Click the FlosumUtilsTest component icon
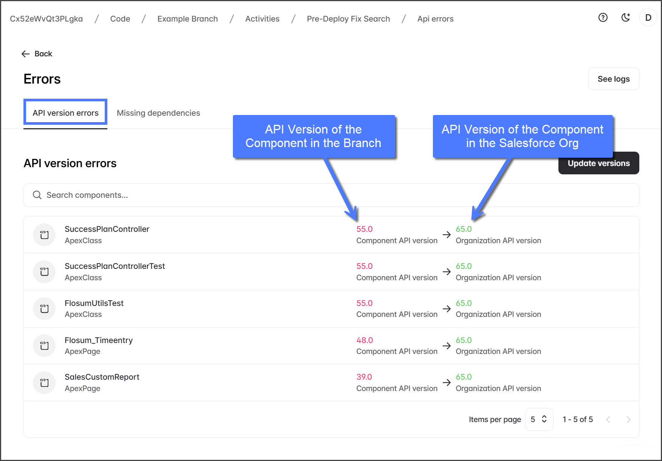The height and width of the screenshot is (461, 662). coord(45,309)
